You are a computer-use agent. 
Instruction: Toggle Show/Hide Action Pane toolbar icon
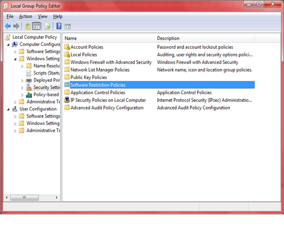click(x=68, y=27)
